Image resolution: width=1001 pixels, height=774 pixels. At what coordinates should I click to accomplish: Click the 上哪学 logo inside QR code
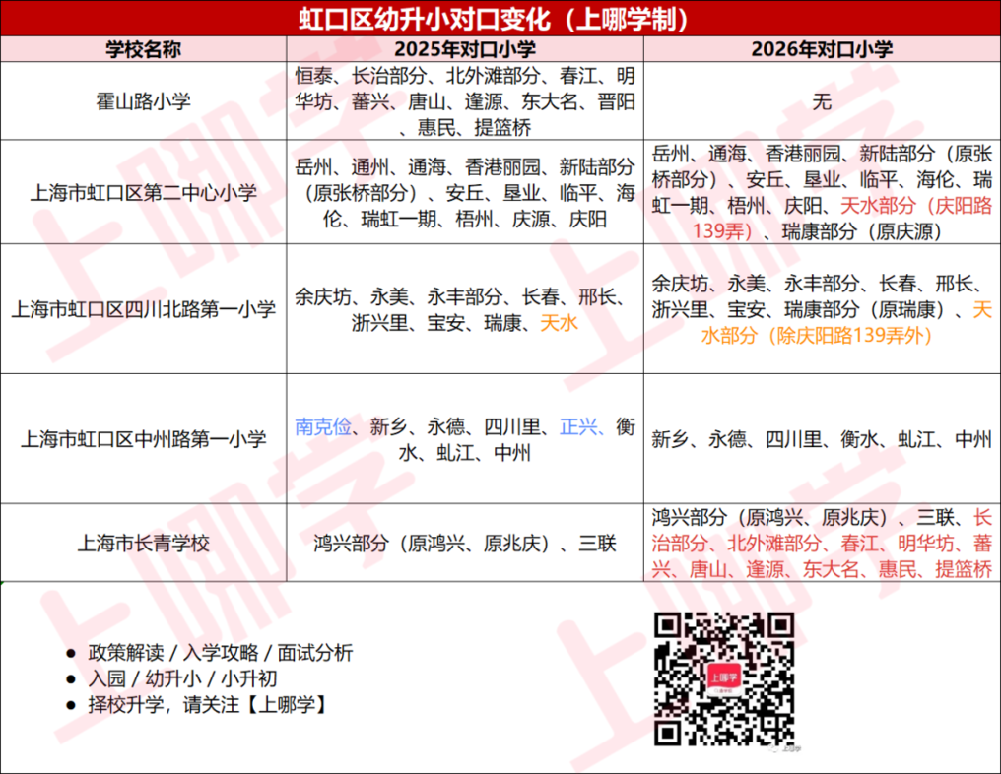coord(723,679)
